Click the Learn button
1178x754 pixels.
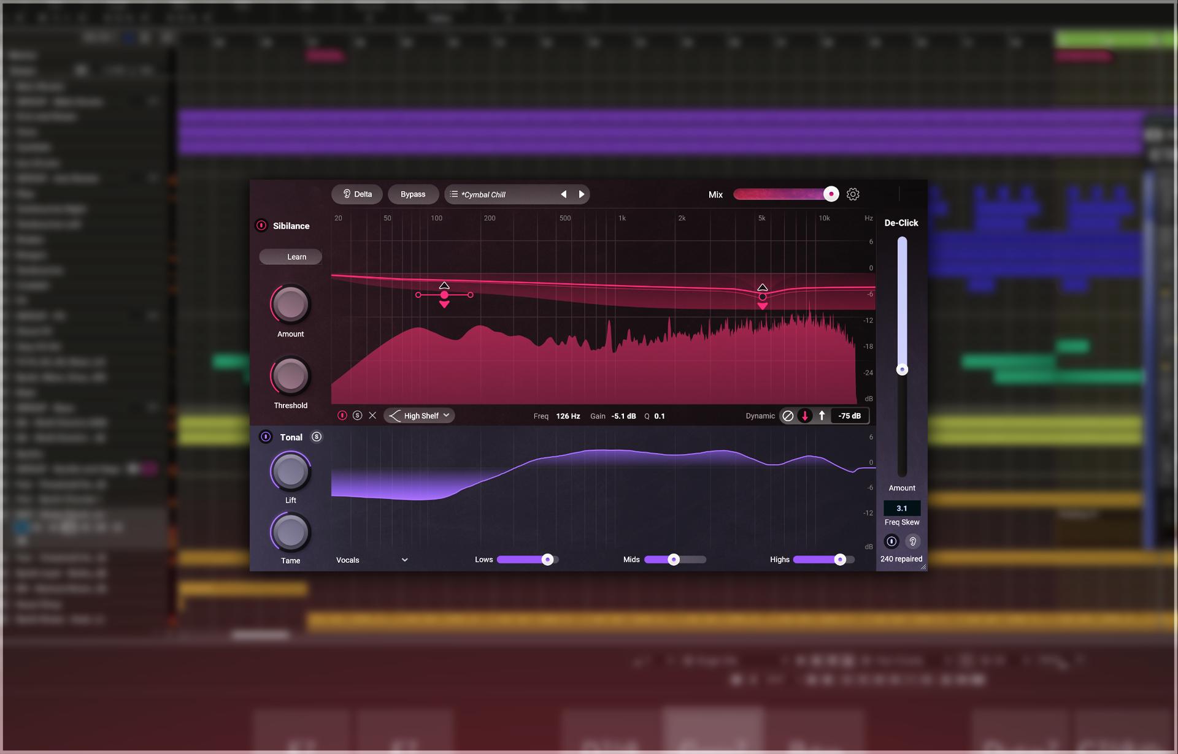[x=291, y=257]
